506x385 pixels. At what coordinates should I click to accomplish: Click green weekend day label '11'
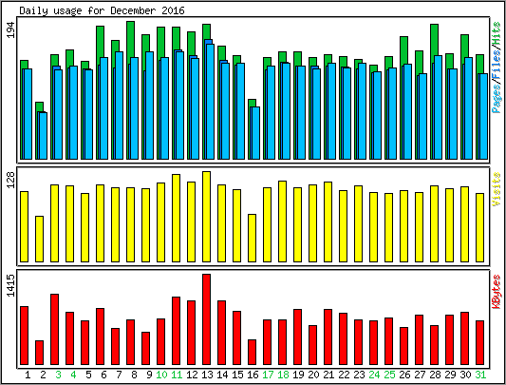[177, 375]
